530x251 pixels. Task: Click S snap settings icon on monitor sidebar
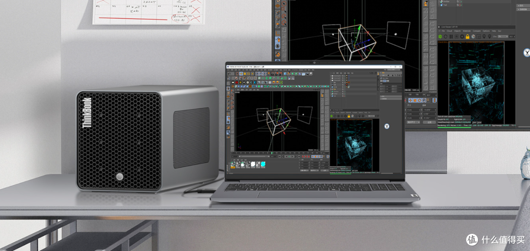277,46
